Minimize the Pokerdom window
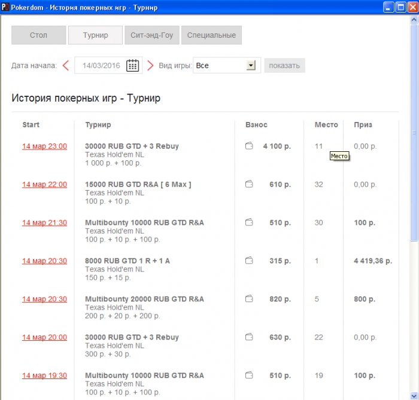 click(x=388, y=7)
